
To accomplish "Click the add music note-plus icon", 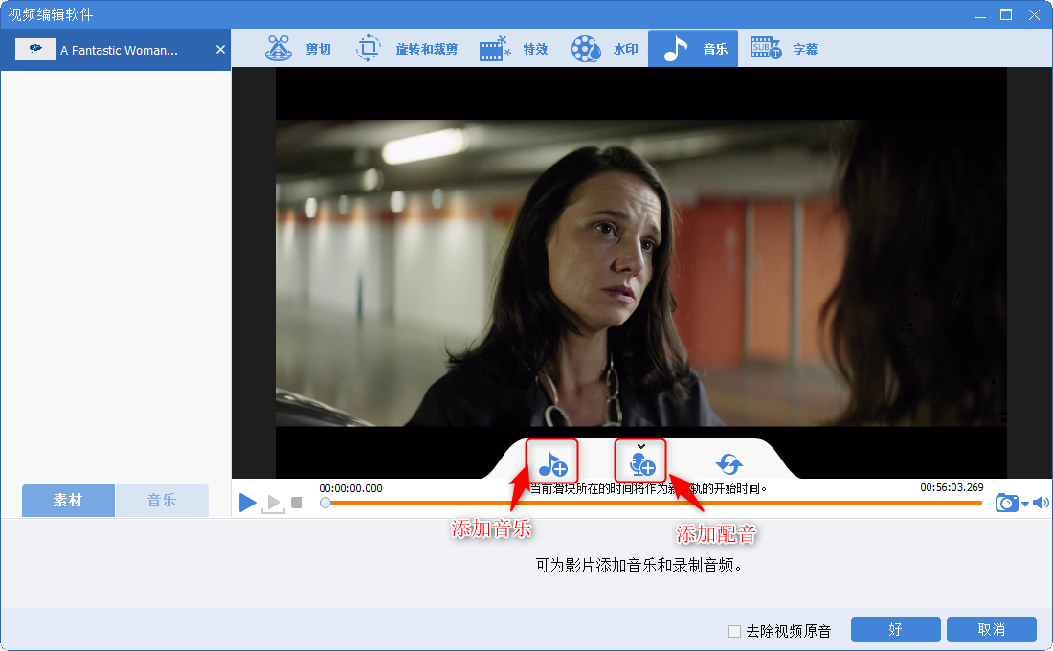I will pos(552,463).
